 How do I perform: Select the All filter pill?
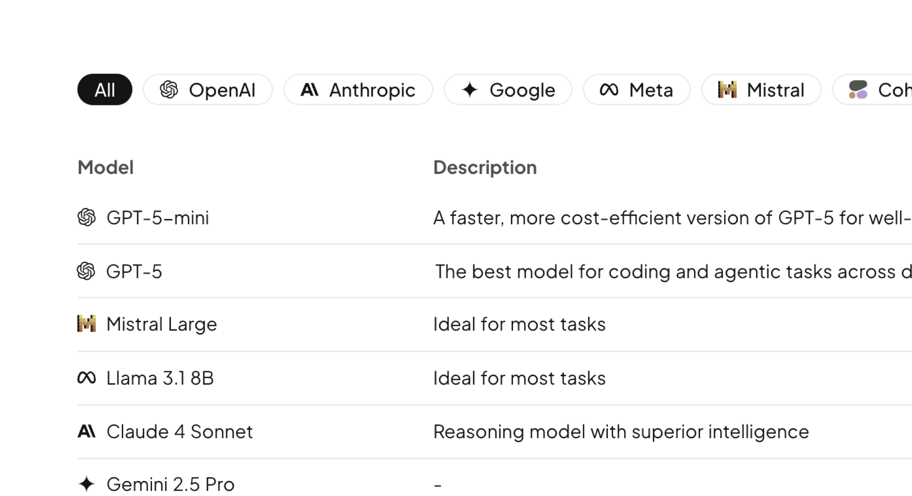[x=104, y=90]
